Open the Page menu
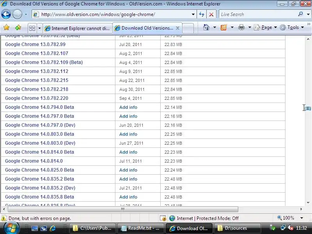The width and height of the screenshot is (312, 234). (265, 27)
